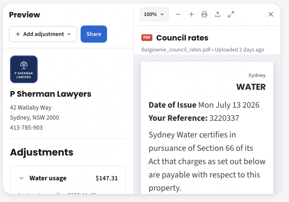Click the Balgownie_council_rates.pdf file name

176,50
